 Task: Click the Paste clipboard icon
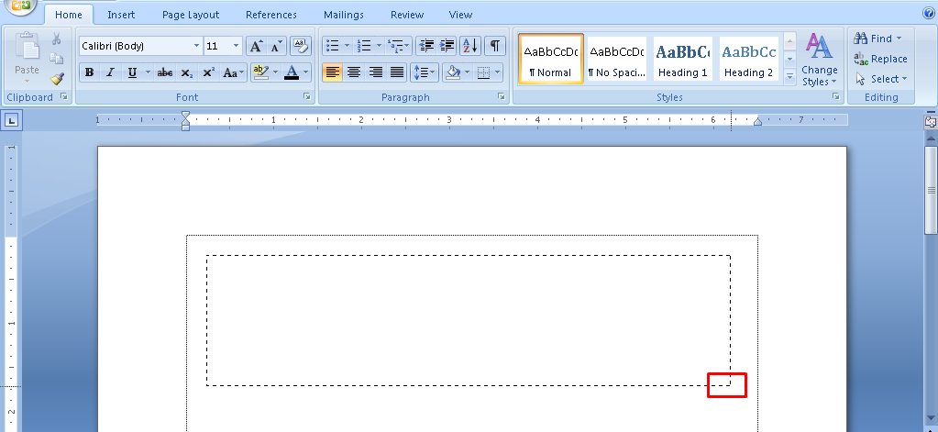coord(27,47)
